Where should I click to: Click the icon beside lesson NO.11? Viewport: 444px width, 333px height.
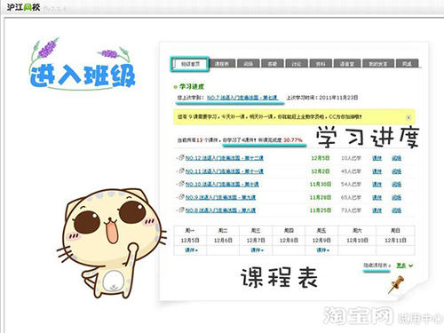tap(181, 170)
